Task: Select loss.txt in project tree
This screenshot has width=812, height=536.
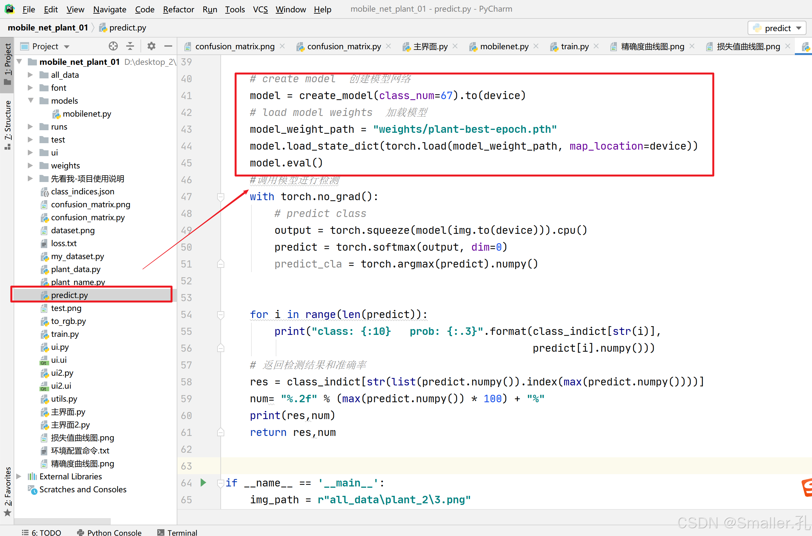Action: point(64,244)
